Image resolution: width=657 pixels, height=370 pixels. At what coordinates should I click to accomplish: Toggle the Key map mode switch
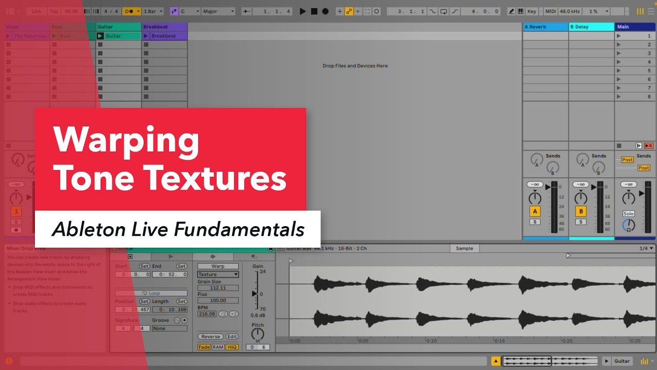click(532, 11)
